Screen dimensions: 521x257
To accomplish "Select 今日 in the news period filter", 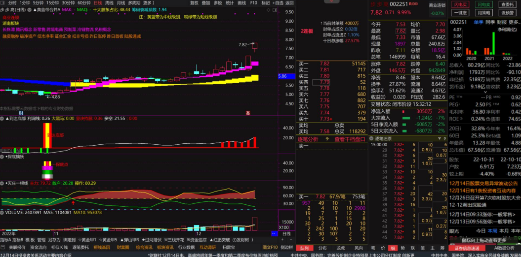I will (x=481, y=231).
